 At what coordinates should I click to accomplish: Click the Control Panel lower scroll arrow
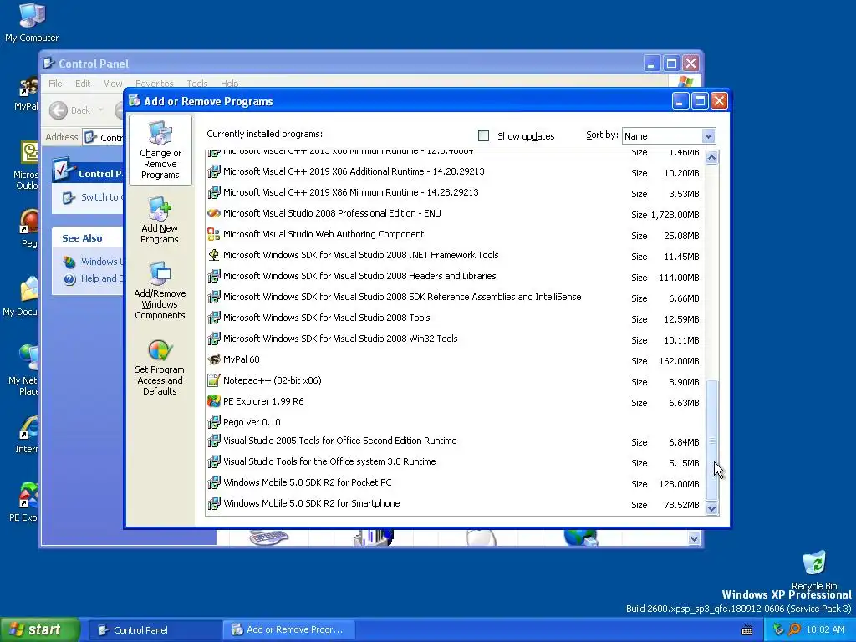[x=694, y=539]
